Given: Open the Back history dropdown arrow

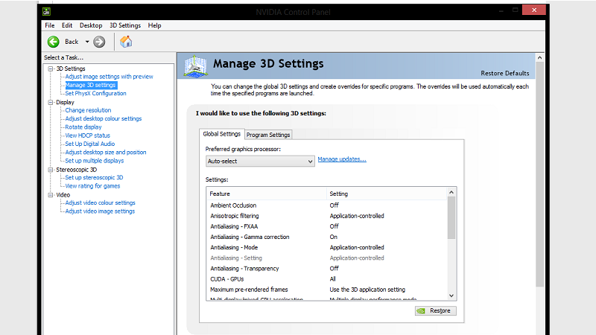Looking at the screenshot, I should coord(87,42).
